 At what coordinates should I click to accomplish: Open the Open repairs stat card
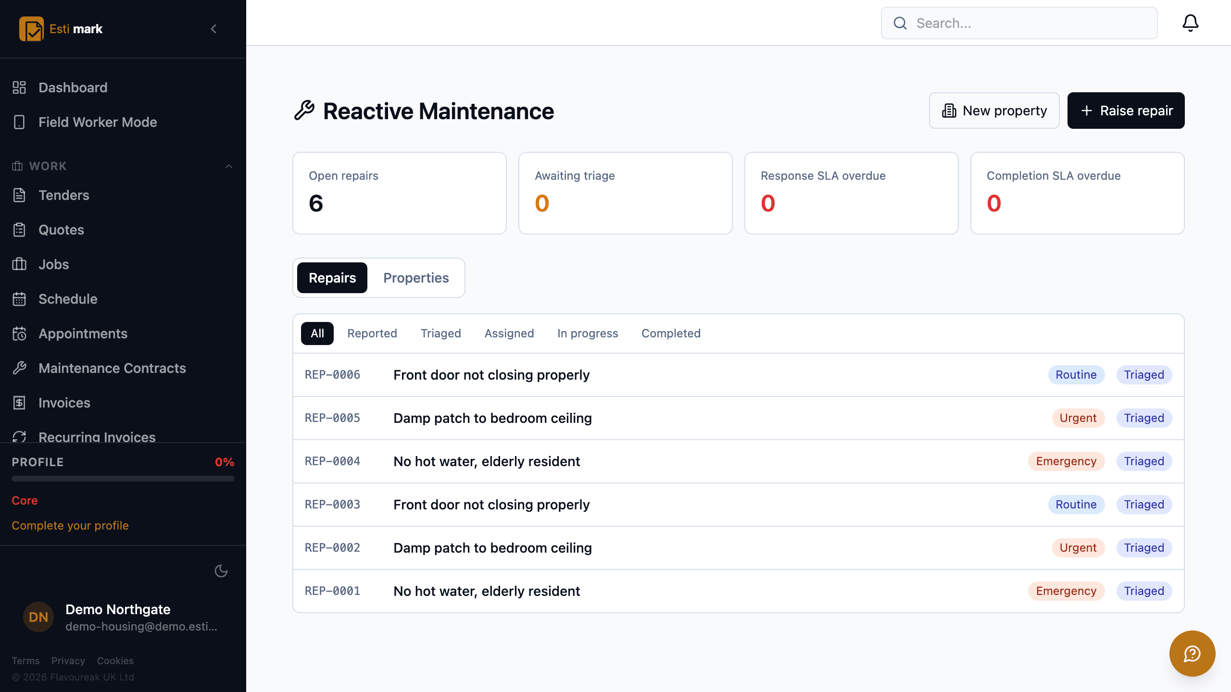coord(400,193)
